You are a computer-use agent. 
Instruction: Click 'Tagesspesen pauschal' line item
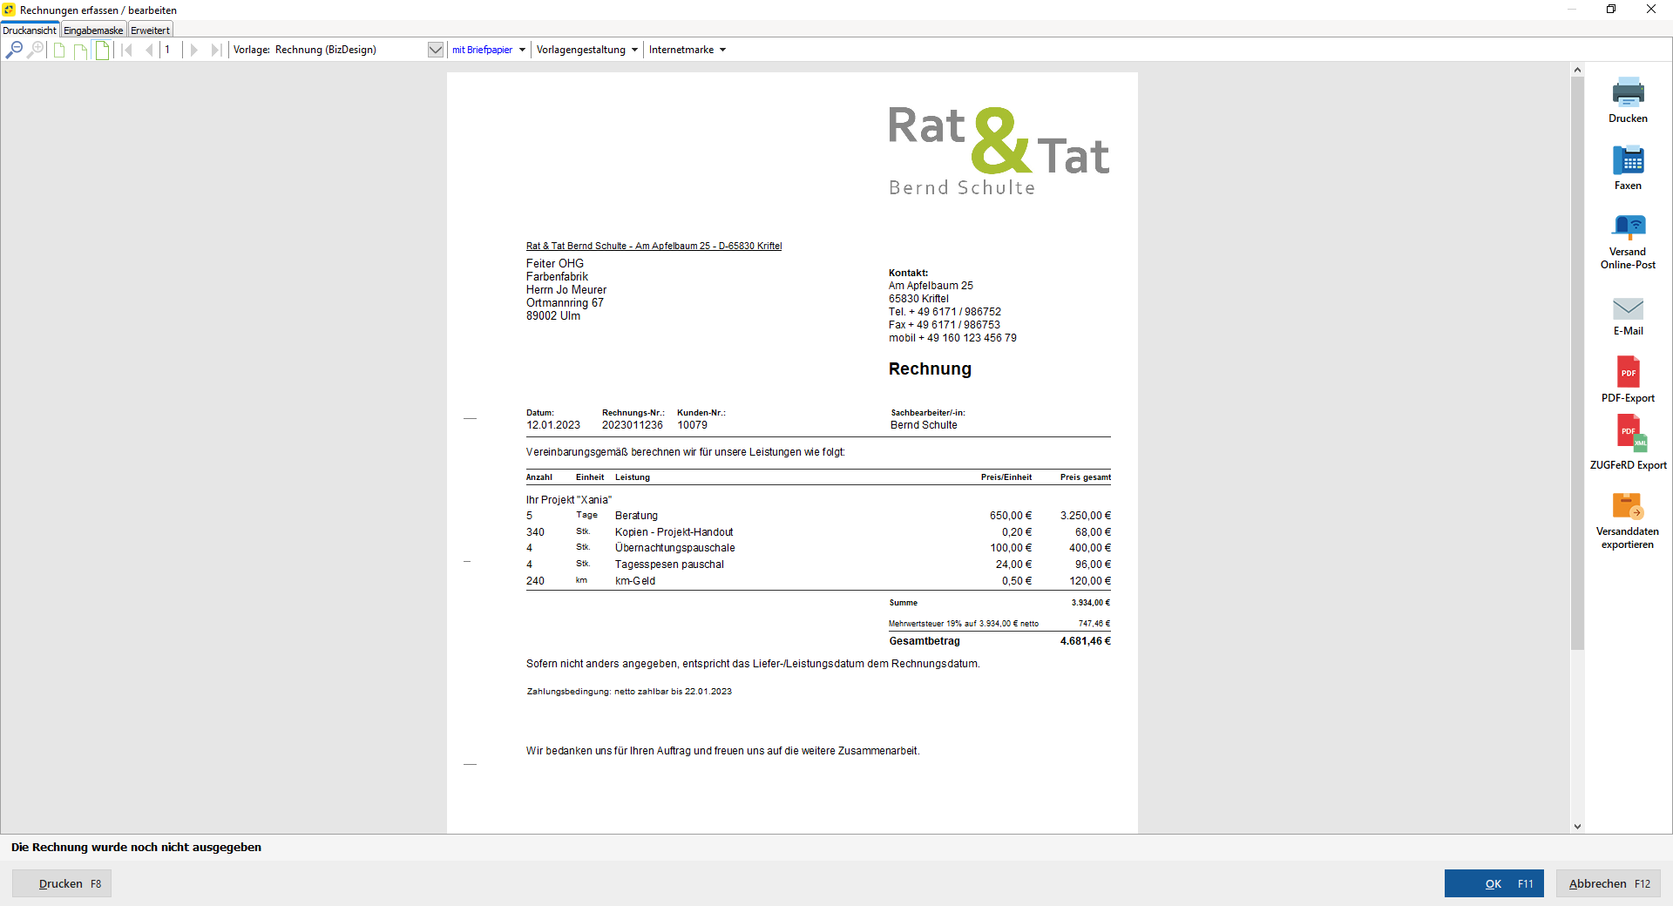(x=669, y=565)
